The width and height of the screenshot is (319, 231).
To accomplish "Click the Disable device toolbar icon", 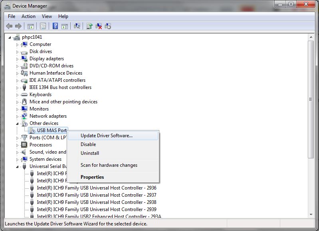I will [x=108, y=26].
